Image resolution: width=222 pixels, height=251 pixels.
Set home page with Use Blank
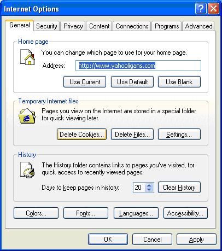point(179,82)
